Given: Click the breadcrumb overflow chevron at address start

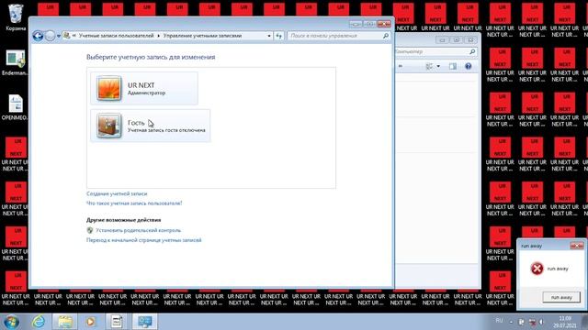Looking at the screenshot, I should pyautogui.click(x=74, y=36).
